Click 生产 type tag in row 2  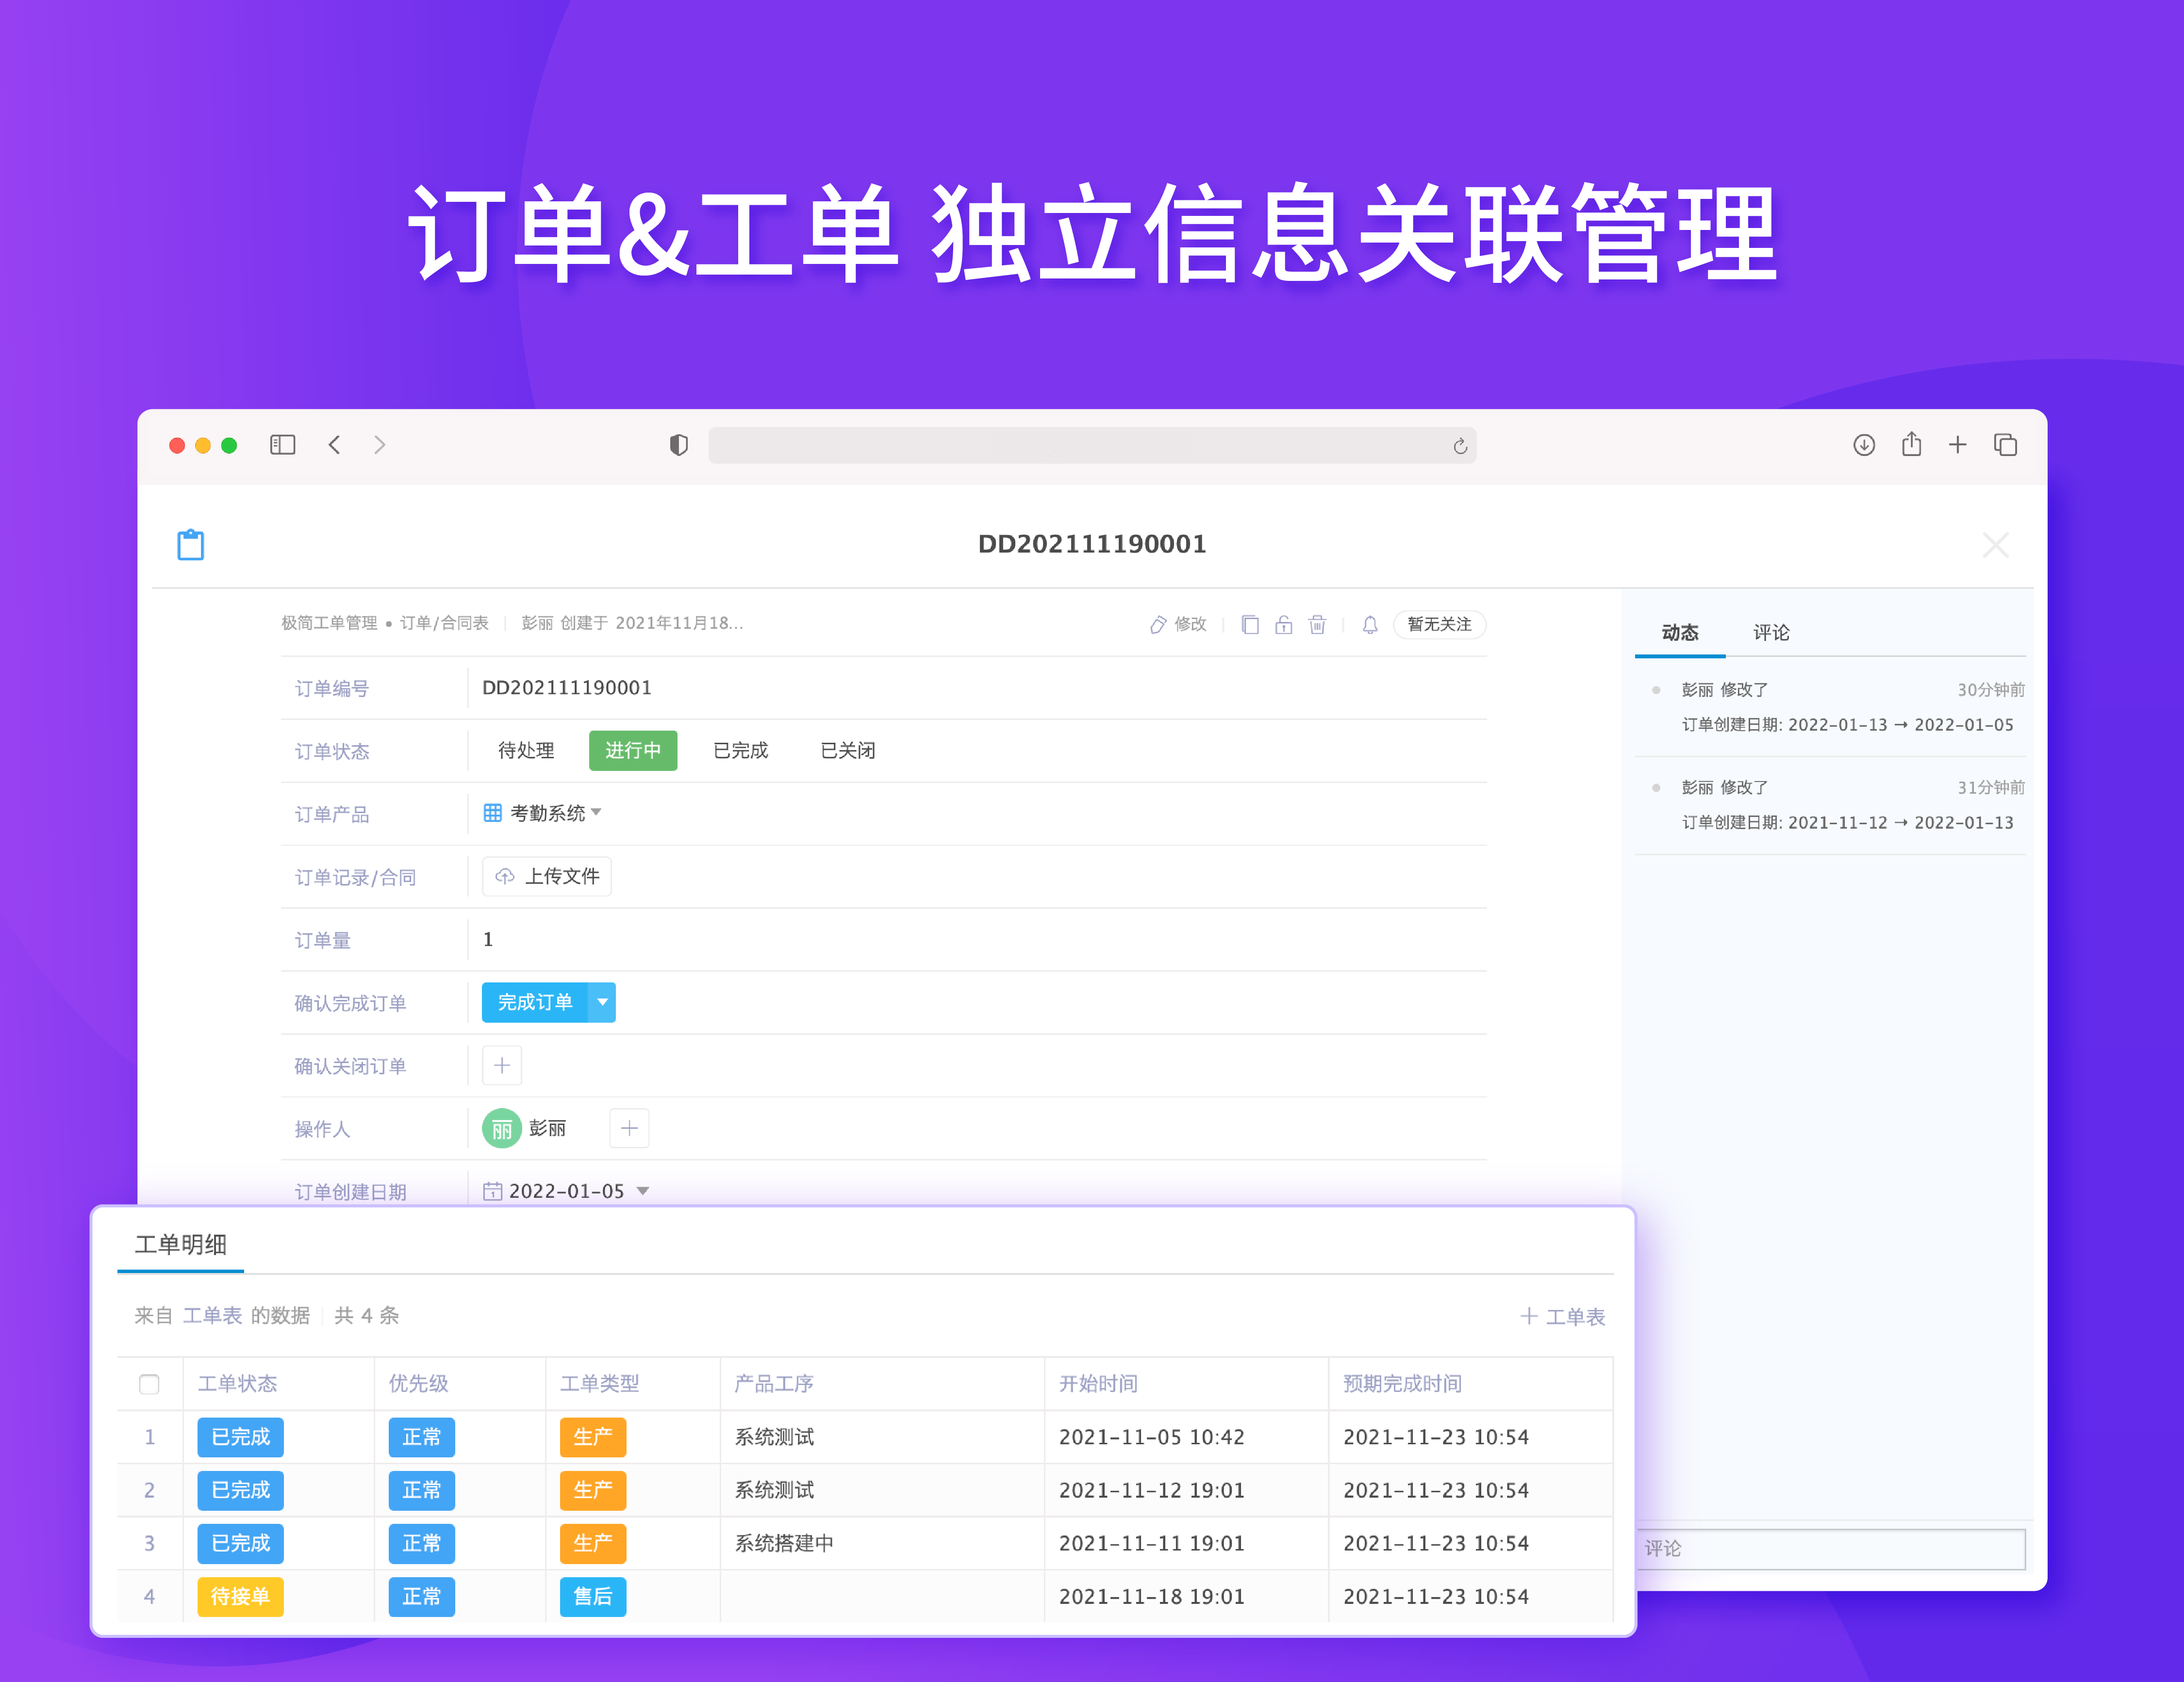(593, 1490)
